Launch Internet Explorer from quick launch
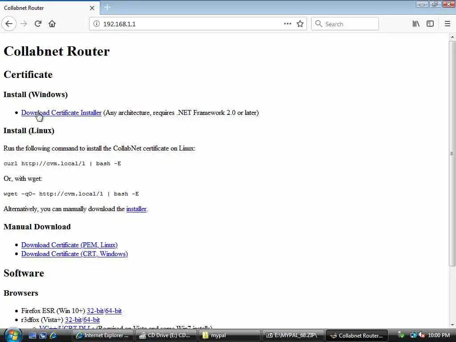The height and width of the screenshot is (342, 456). click(x=53, y=335)
